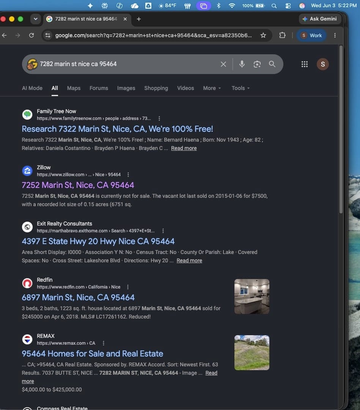
Task: Open the Google account avatar S
Action: (323, 64)
